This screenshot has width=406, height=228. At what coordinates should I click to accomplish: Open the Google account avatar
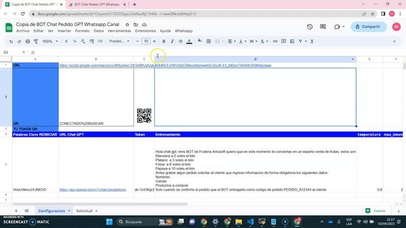click(396, 27)
